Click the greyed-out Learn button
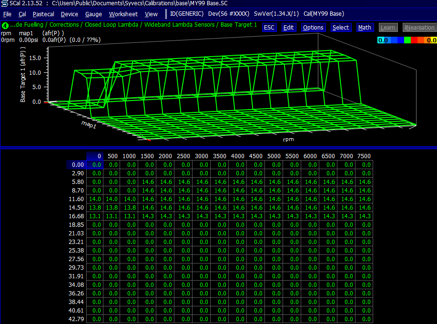Image resolution: width=437 pixels, height=324 pixels. coord(387,28)
